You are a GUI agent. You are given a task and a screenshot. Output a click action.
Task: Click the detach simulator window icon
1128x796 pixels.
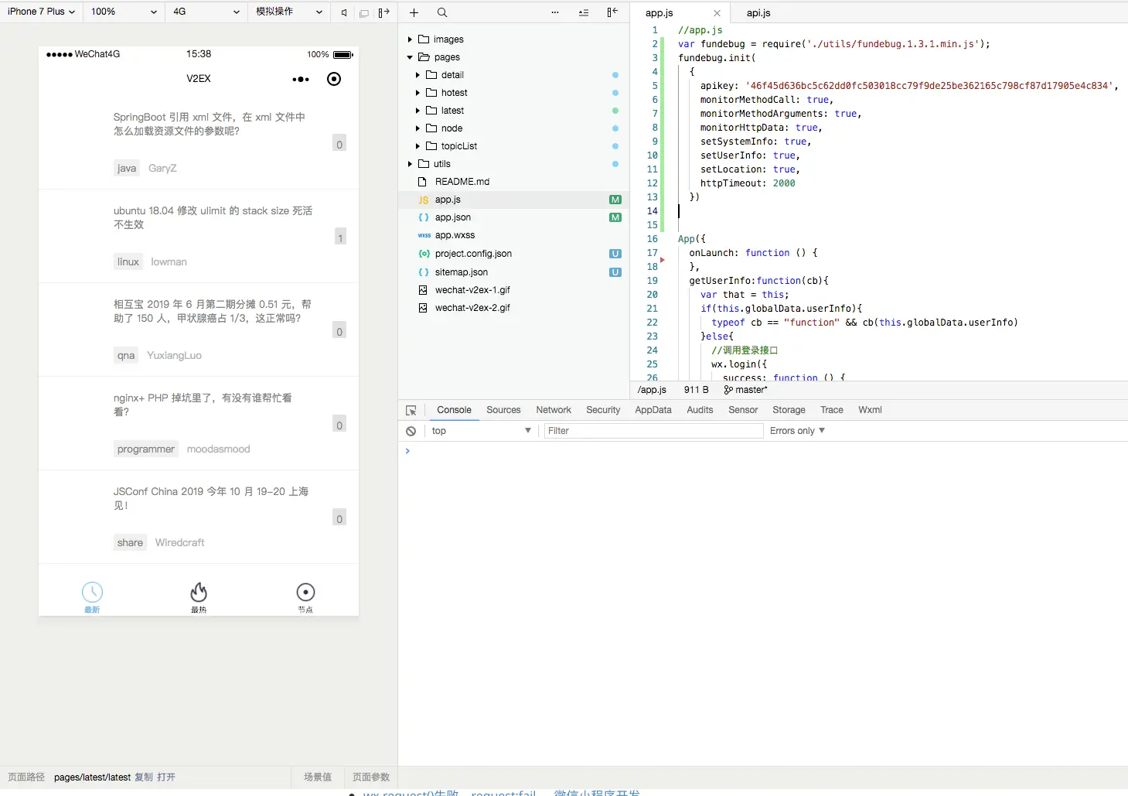[364, 12]
